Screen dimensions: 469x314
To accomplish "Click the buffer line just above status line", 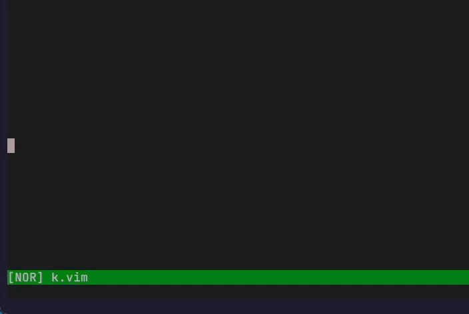I will click(x=238, y=263).
